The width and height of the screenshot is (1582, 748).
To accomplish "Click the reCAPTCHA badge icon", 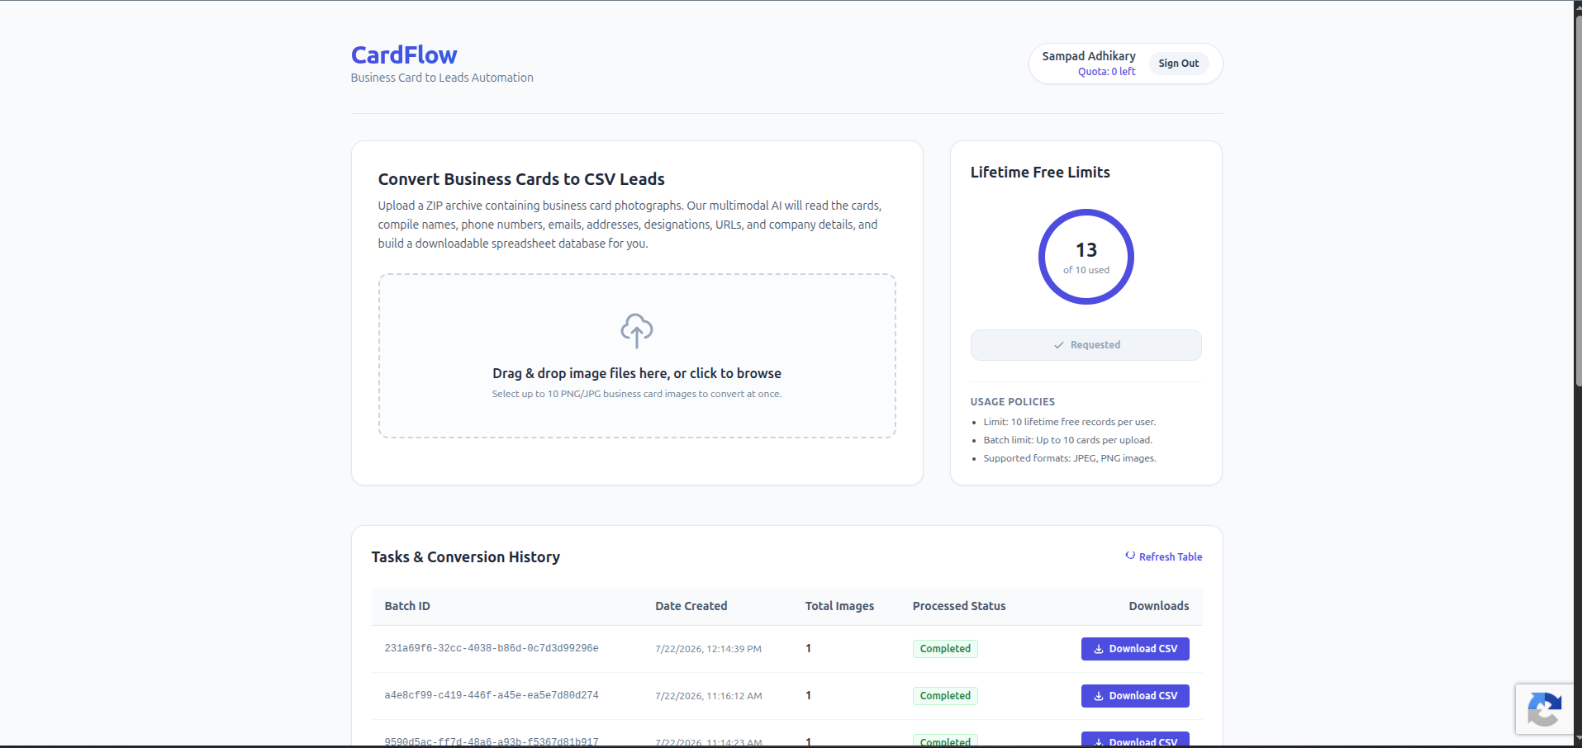I will tap(1544, 709).
